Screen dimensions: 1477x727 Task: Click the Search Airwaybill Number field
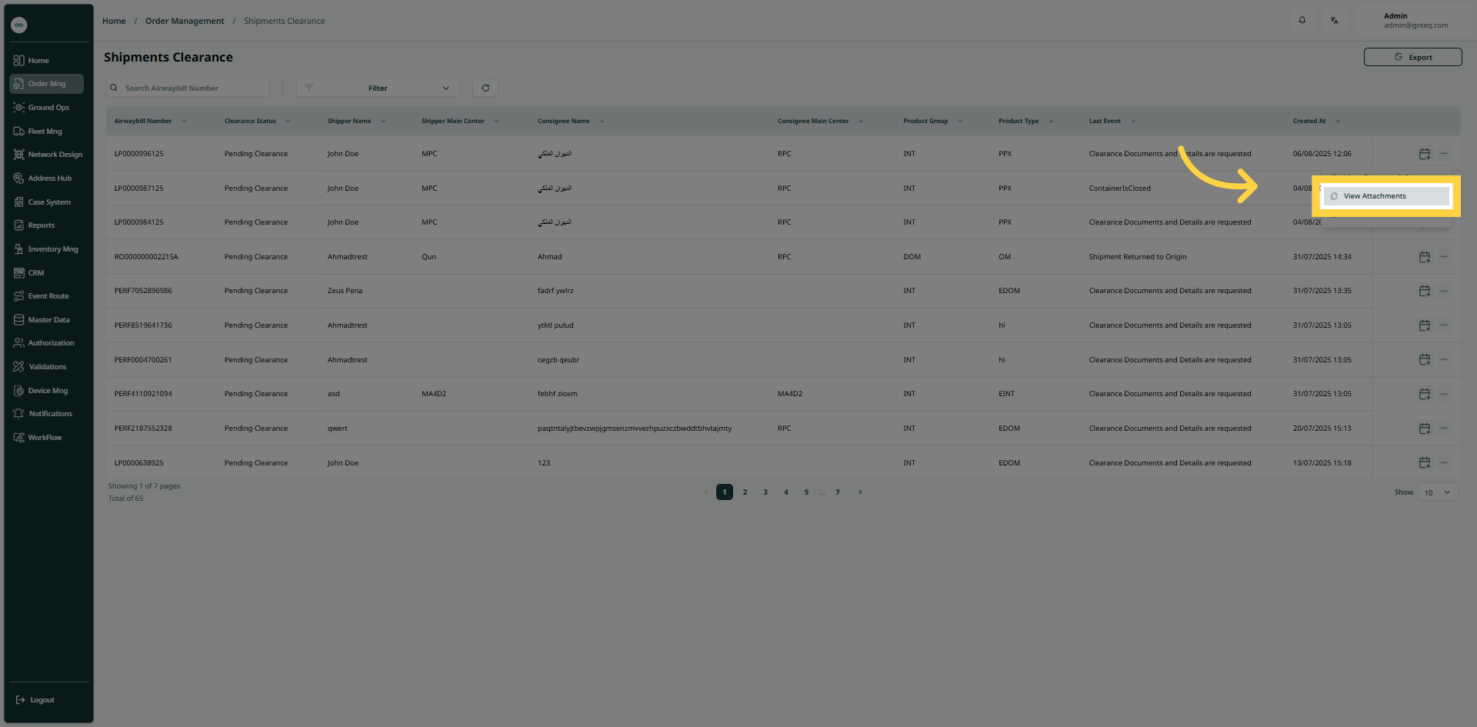pos(188,88)
